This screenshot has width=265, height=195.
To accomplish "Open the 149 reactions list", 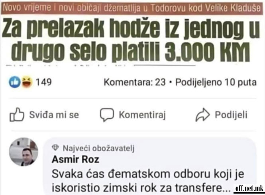I will click(x=43, y=82).
